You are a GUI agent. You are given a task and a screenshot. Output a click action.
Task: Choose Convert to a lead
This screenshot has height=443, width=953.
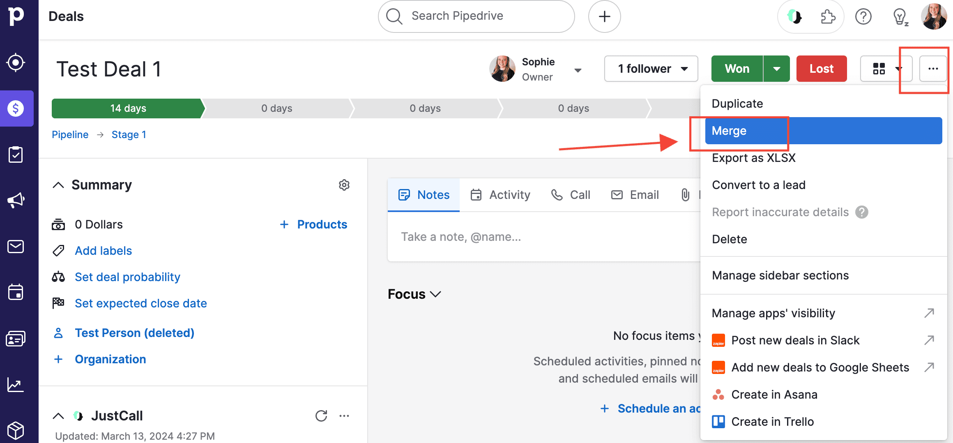pyautogui.click(x=758, y=185)
